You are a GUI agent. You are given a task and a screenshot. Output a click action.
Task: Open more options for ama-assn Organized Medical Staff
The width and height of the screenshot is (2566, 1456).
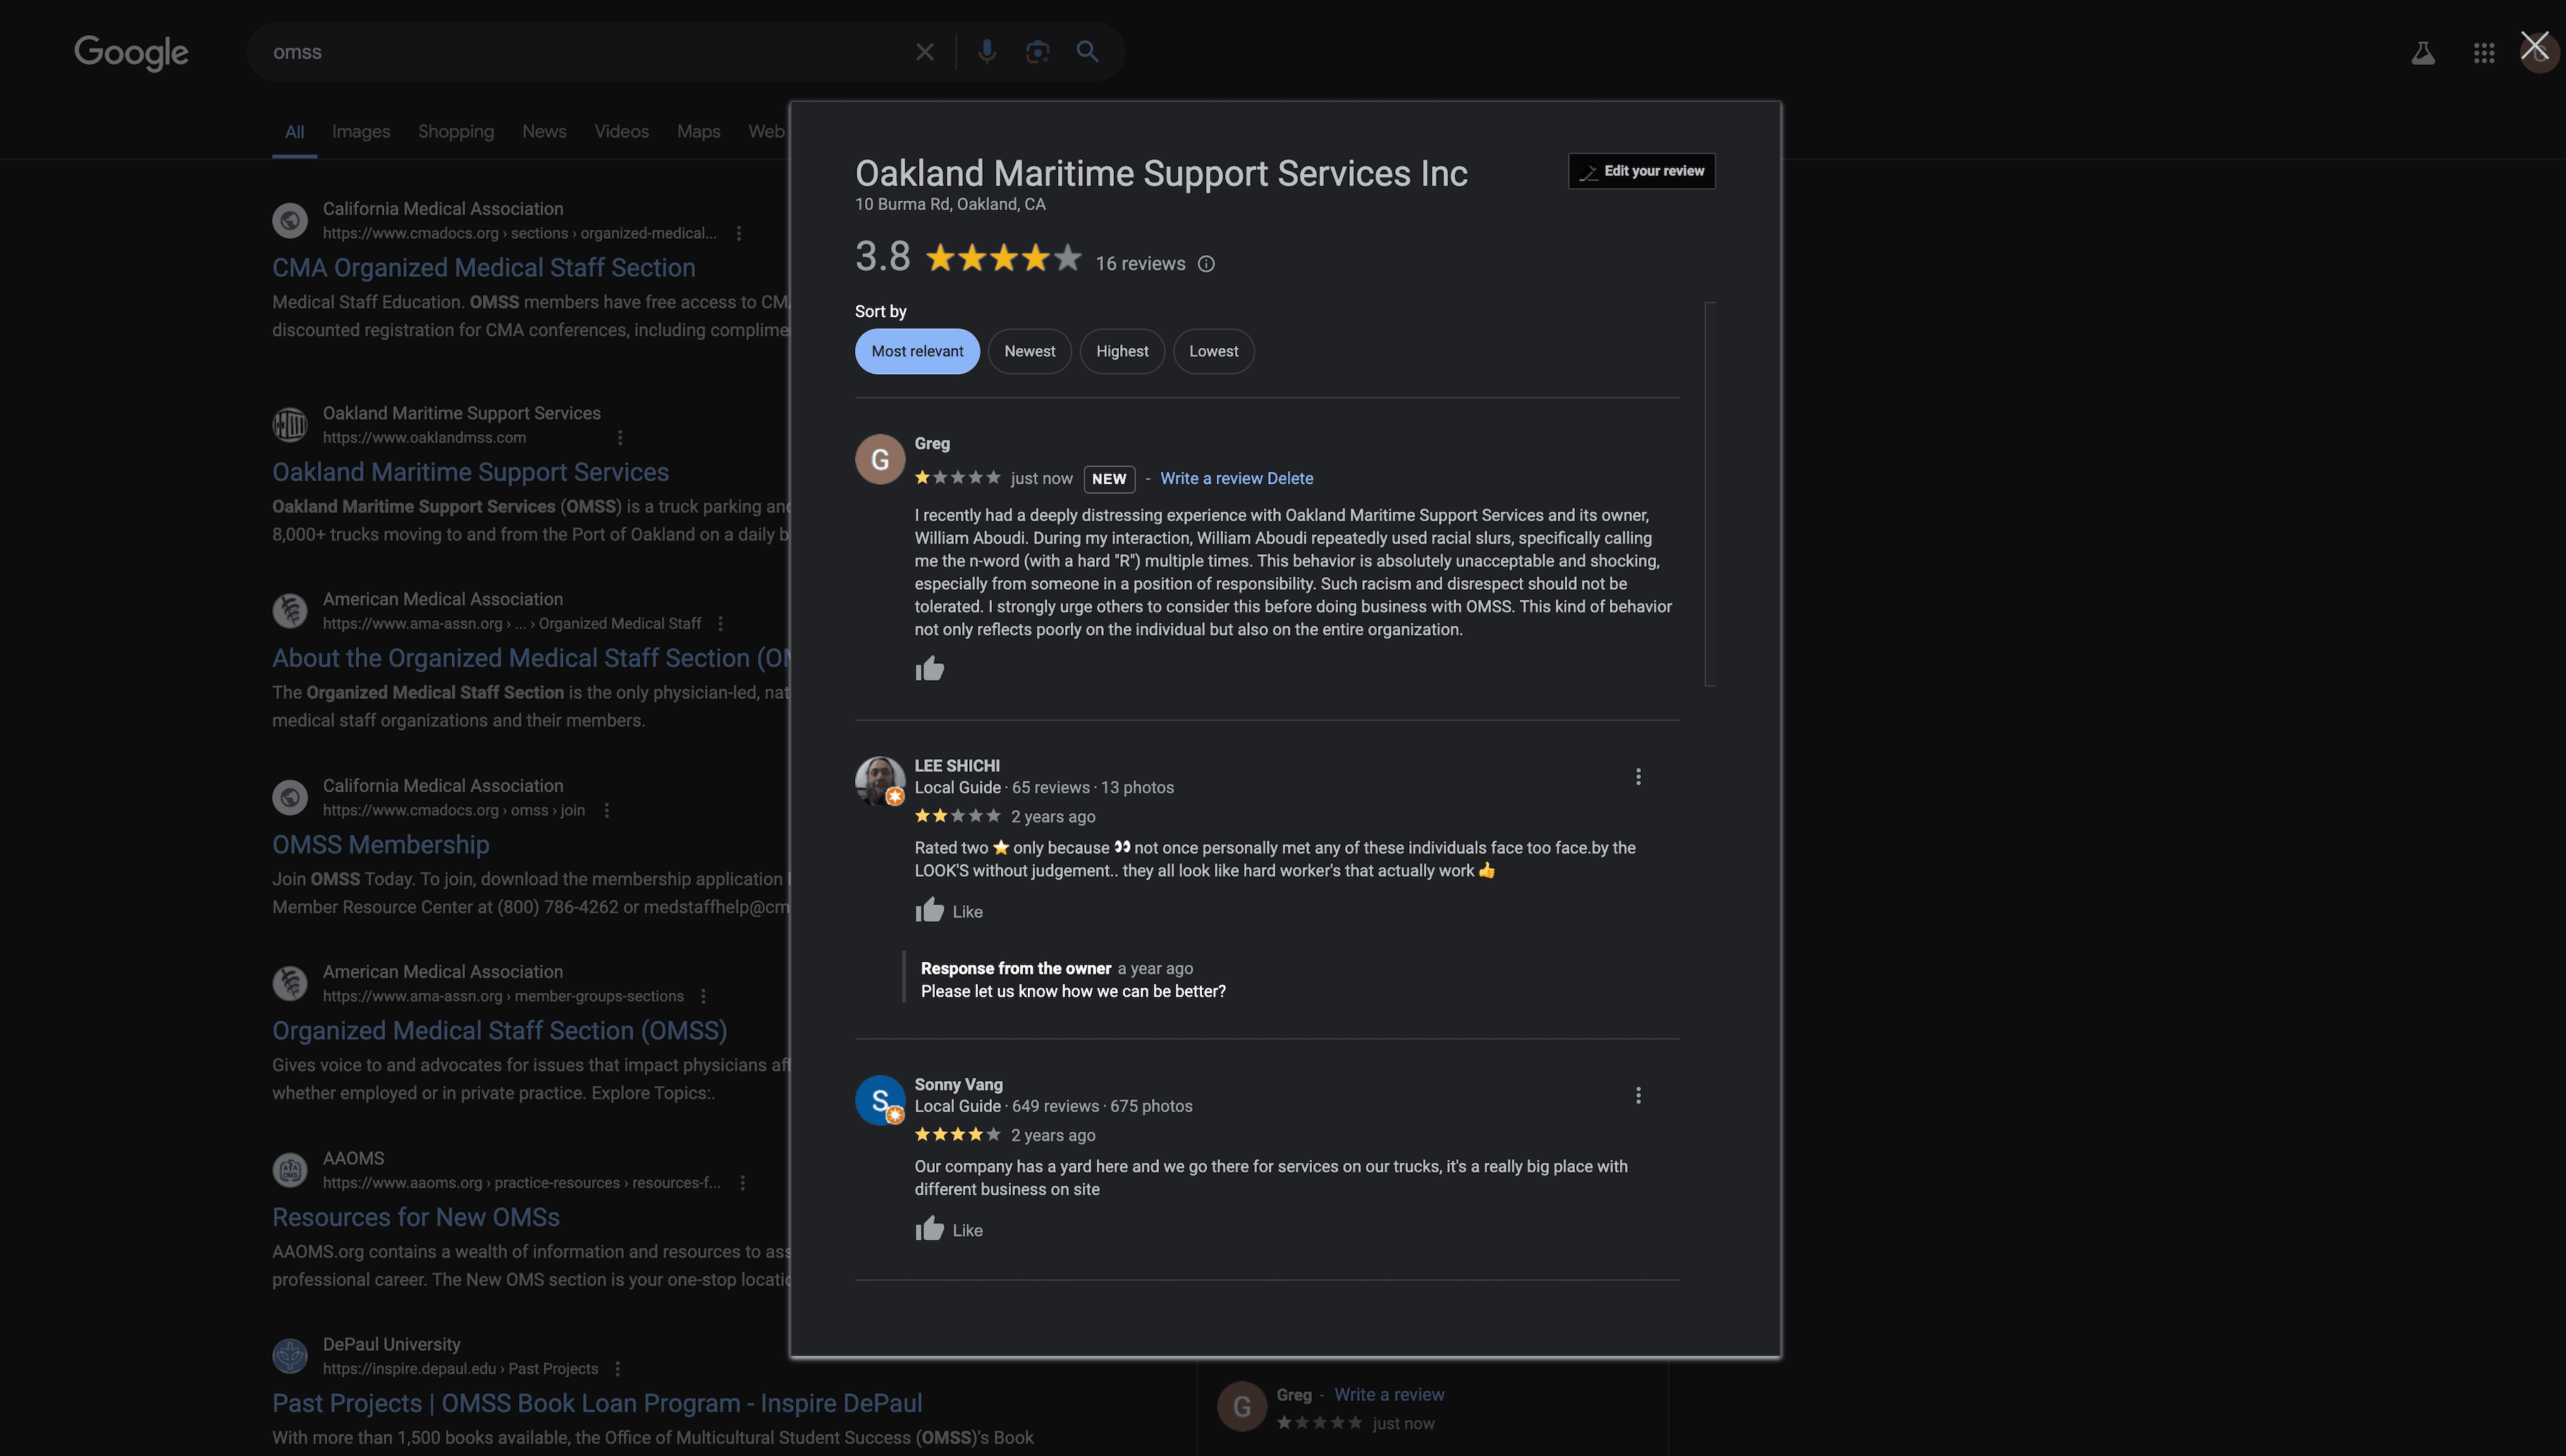pos(720,624)
